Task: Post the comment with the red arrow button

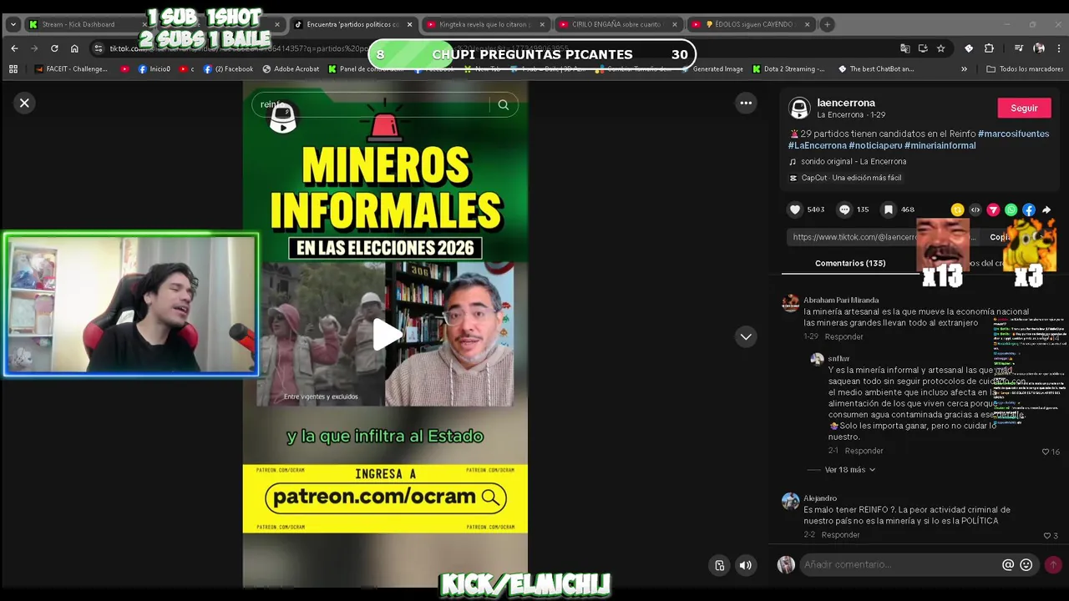Action: [1053, 565]
